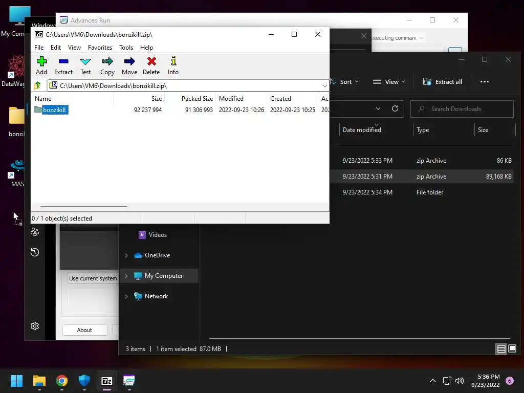Launch Google Chrome from the taskbar
This screenshot has width=524, height=393.
62,381
